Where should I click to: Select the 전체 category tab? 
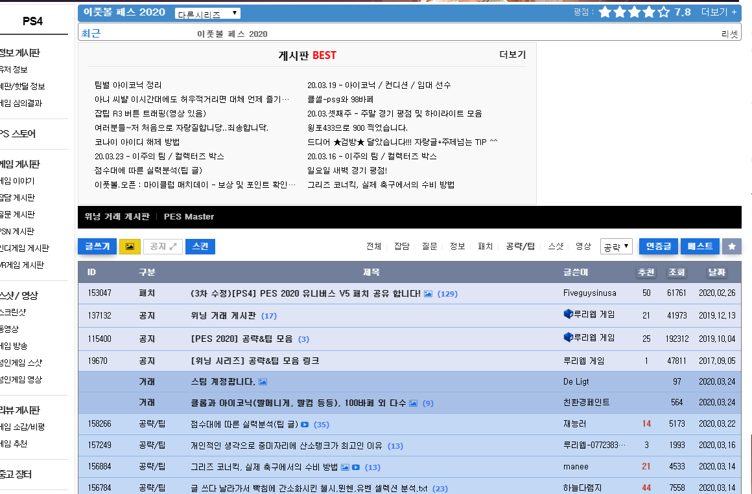pyautogui.click(x=373, y=246)
